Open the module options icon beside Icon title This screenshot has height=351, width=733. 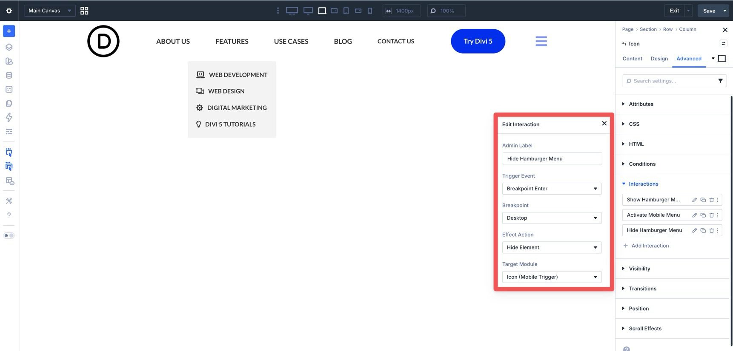[x=723, y=43]
